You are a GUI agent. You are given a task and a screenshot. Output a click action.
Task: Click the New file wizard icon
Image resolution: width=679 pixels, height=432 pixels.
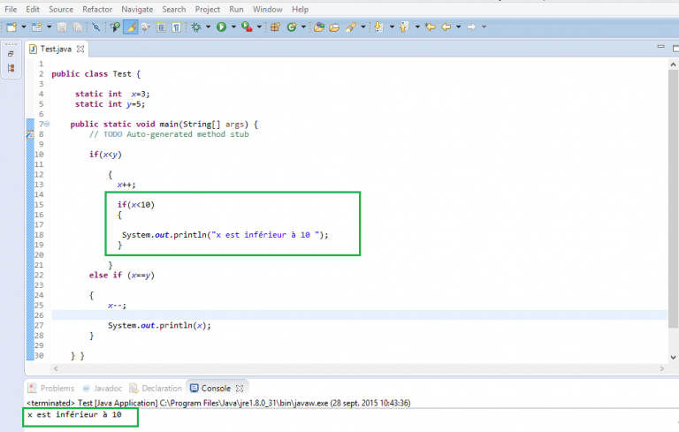click(11, 27)
